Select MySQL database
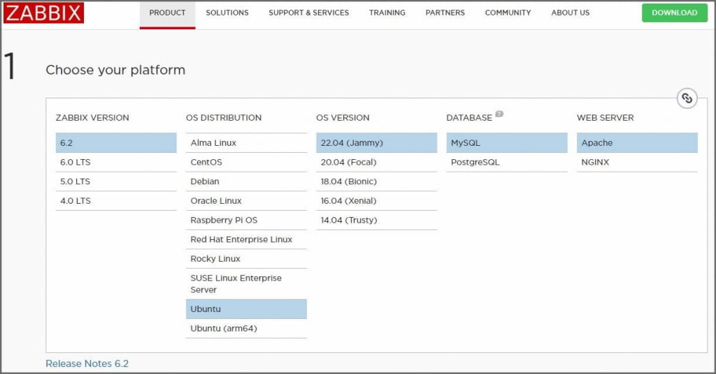This screenshot has height=374, width=716. pyautogui.click(x=507, y=142)
